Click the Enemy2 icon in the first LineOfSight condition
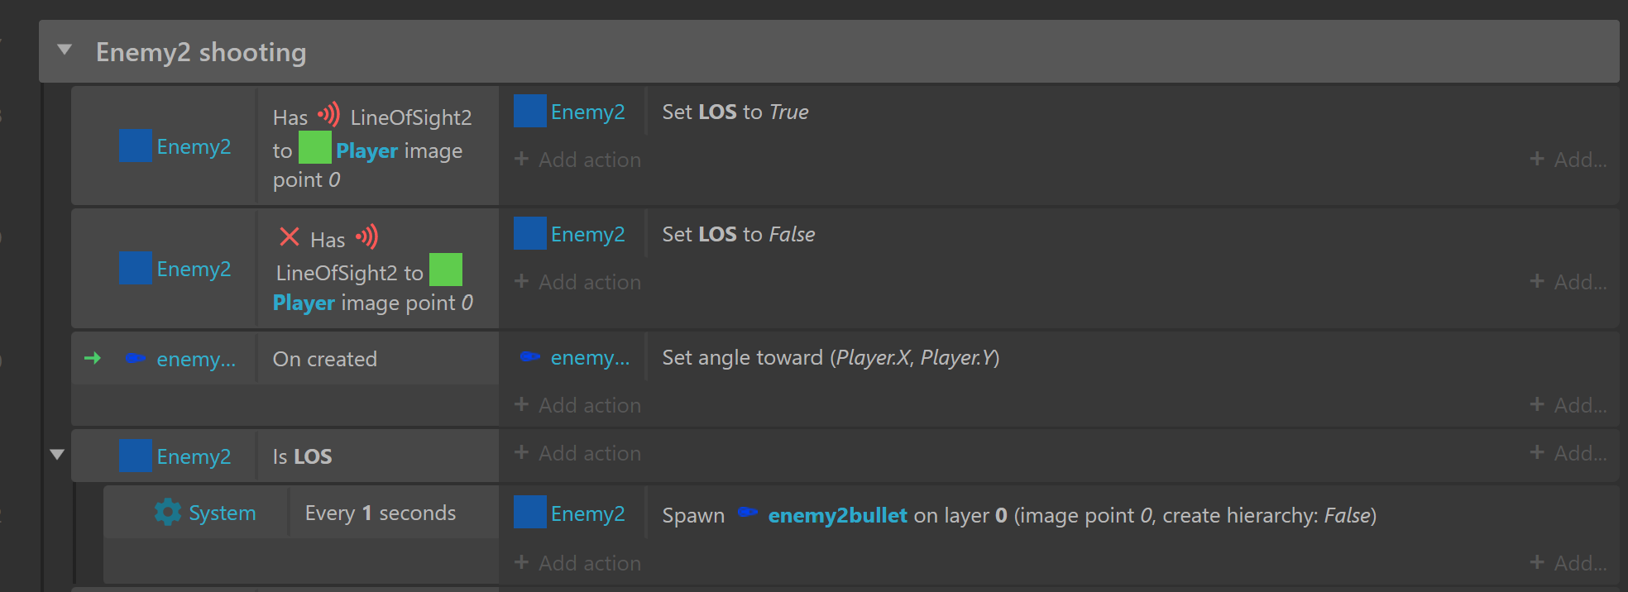 point(135,146)
